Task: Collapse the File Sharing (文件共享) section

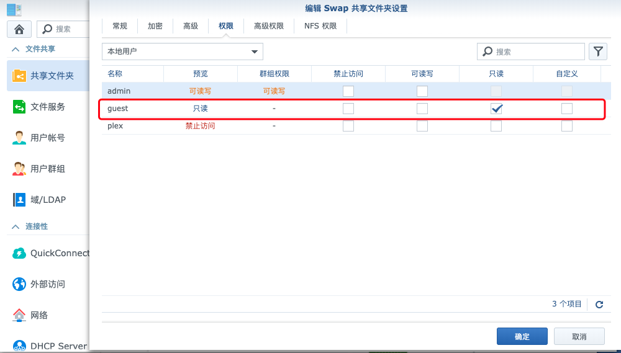Action: click(16, 49)
